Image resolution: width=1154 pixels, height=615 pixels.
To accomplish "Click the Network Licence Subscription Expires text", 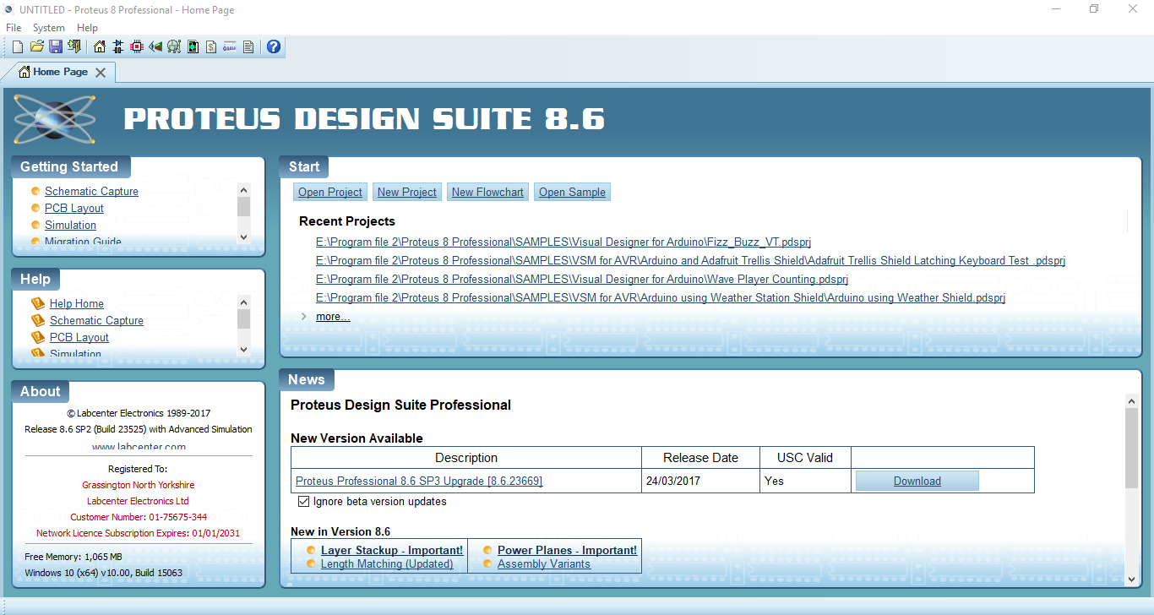I will tap(139, 533).
